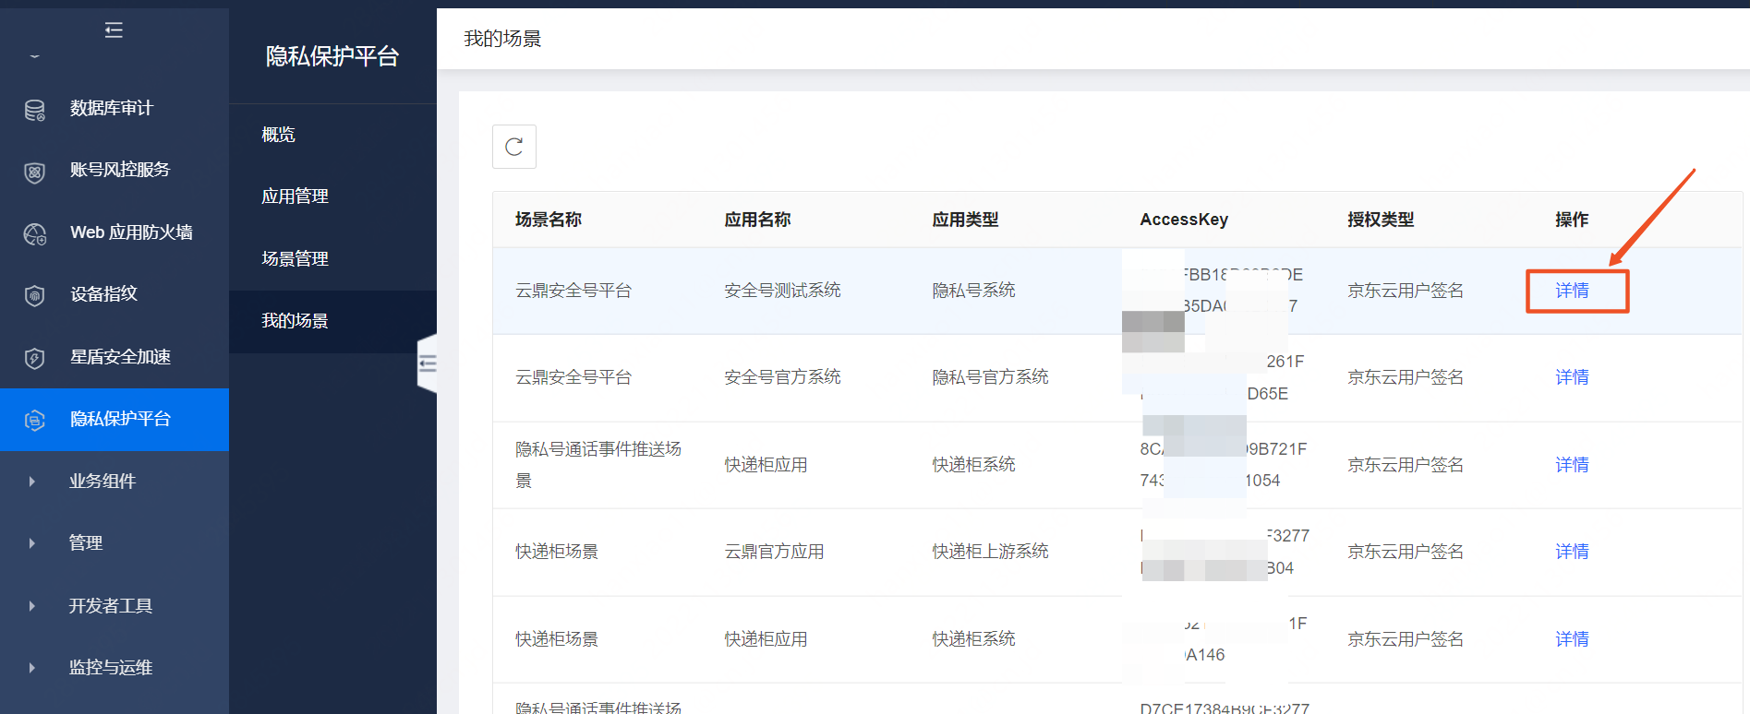The image size is (1750, 714).
Task: Go to 场景管理 in submenu
Action: click(x=295, y=259)
